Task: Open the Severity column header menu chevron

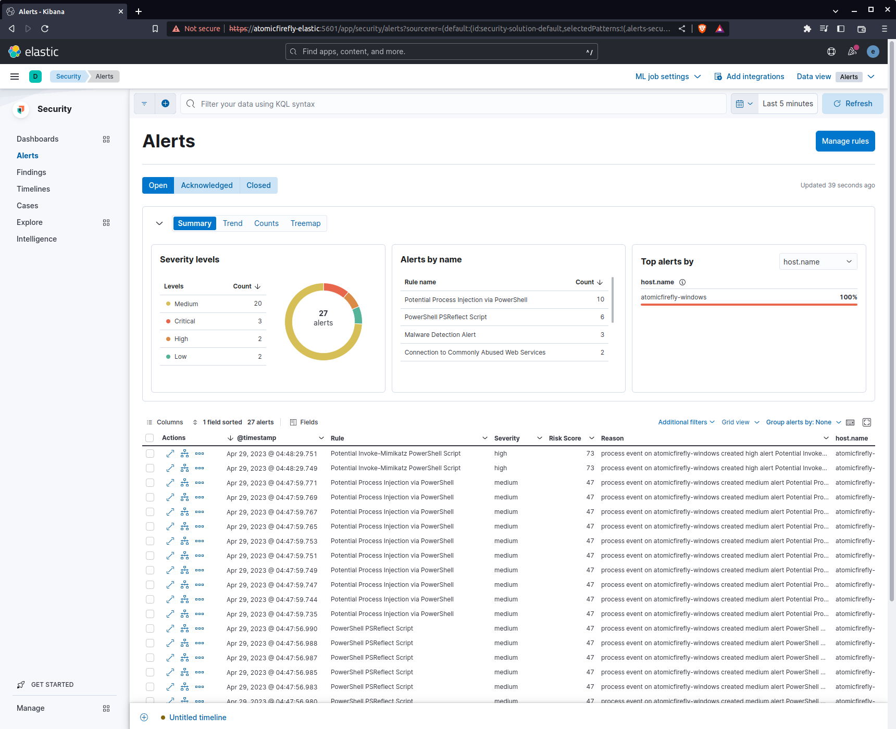Action: [x=540, y=438]
